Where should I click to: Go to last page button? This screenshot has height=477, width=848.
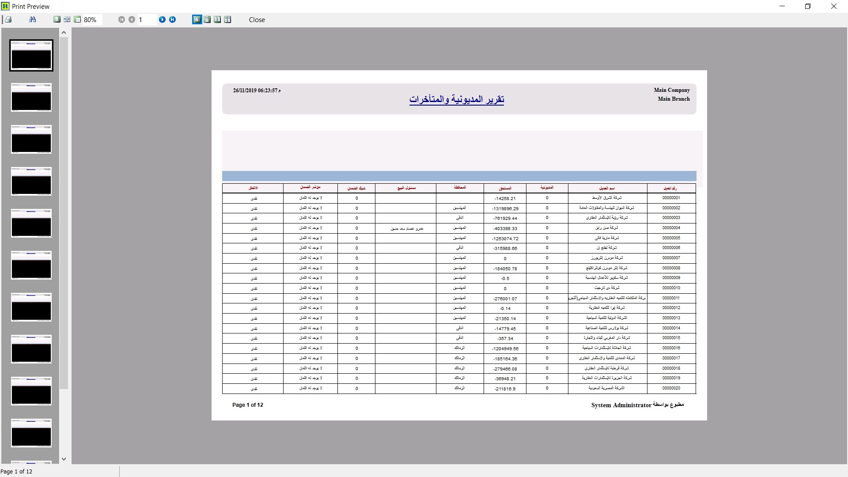[172, 19]
